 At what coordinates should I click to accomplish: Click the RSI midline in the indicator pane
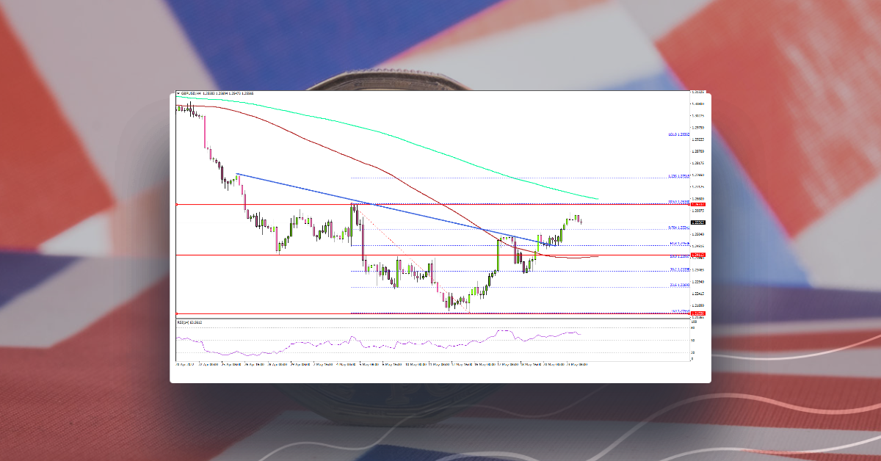coord(440,343)
